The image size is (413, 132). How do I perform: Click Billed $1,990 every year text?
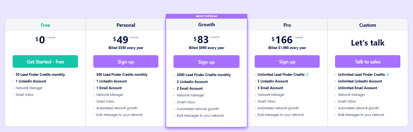point(287,48)
